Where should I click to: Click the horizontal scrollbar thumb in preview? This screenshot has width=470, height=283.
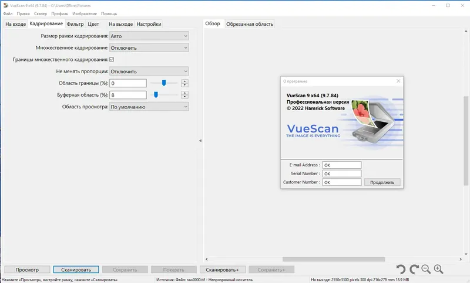pos(334,259)
